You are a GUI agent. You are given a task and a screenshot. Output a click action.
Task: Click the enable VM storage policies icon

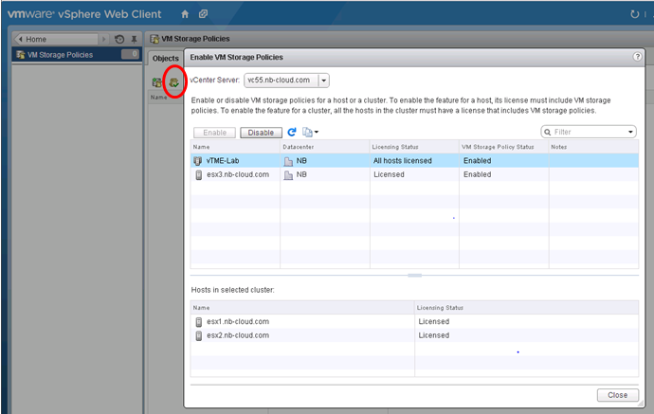click(174, 82)
